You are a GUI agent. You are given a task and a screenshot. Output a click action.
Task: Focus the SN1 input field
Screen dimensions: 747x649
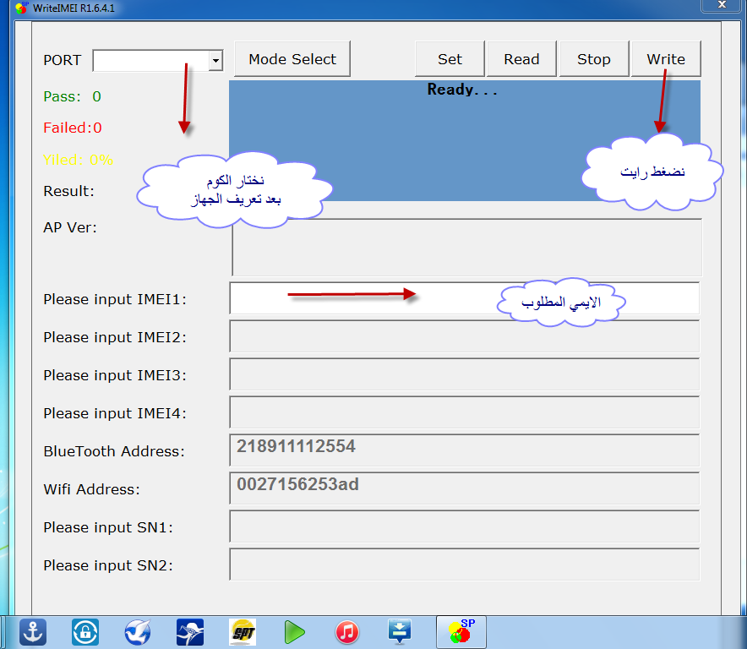pos(465,526)
